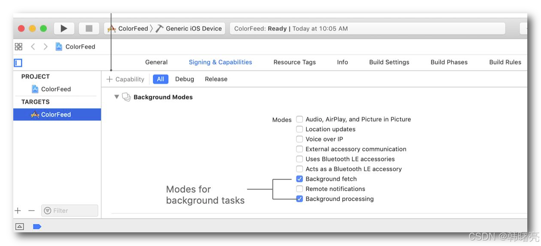This screenshot has height=246, width=541.
Task: Open the related items grid icon
Action: (x=18, y=47)
